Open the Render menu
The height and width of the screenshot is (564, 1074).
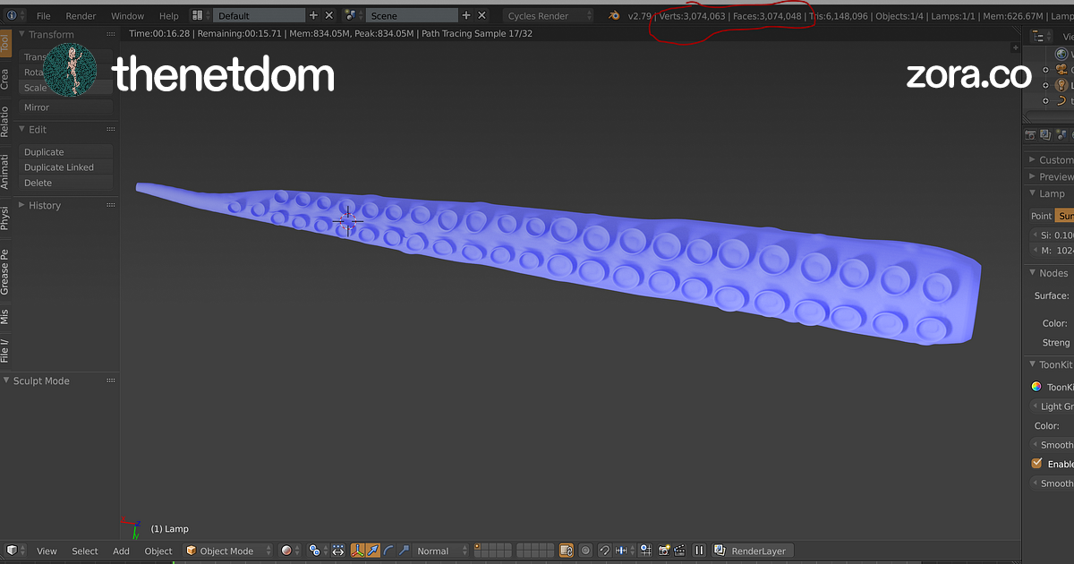click(81, 15)
